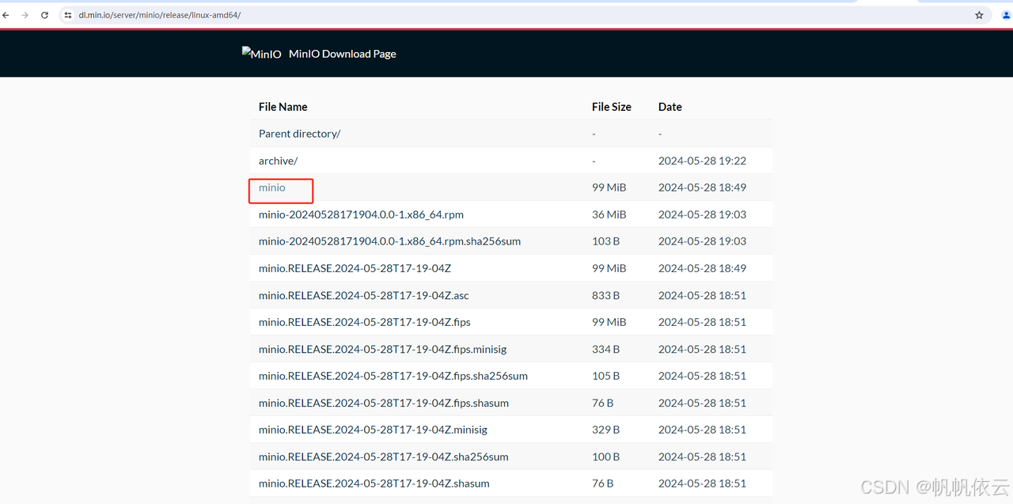Open the archive/ folder link
The image size is (1013, 504).
278,161
